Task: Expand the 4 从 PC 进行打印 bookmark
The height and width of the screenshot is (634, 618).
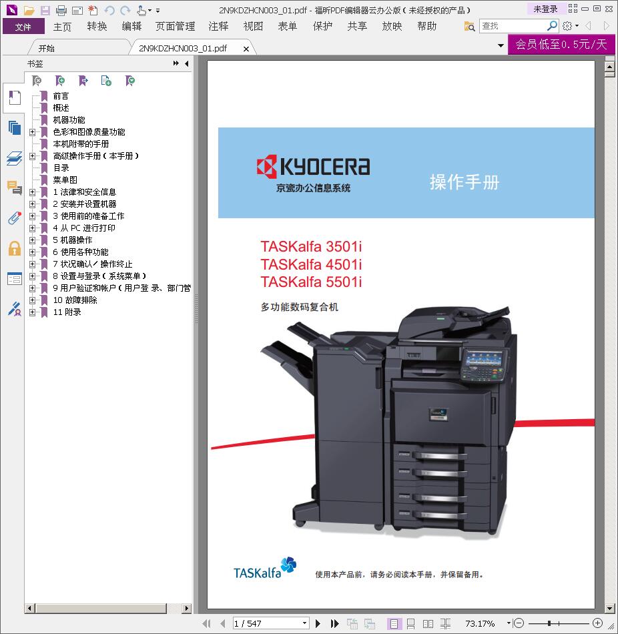Action: tap(32, 228)
